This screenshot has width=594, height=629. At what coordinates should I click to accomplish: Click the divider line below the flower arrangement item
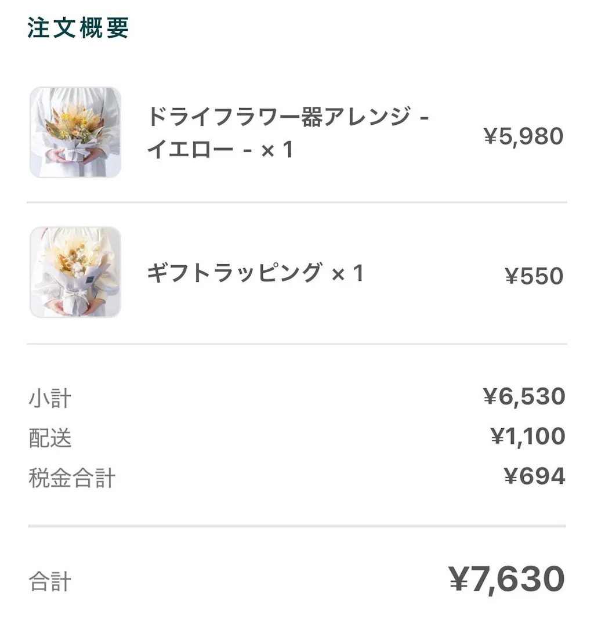pyautogui.click(x=296, y=203)
